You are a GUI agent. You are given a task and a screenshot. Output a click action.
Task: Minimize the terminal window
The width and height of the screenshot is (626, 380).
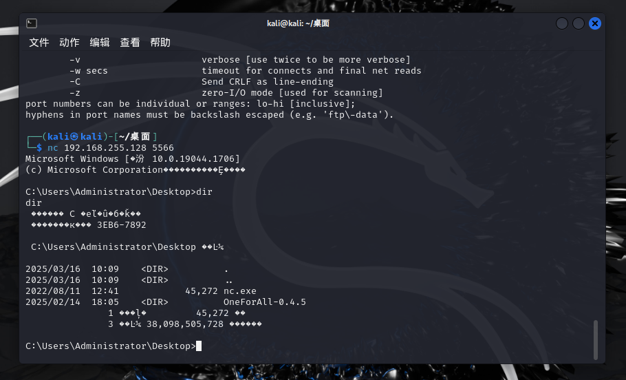coord(562,23)
